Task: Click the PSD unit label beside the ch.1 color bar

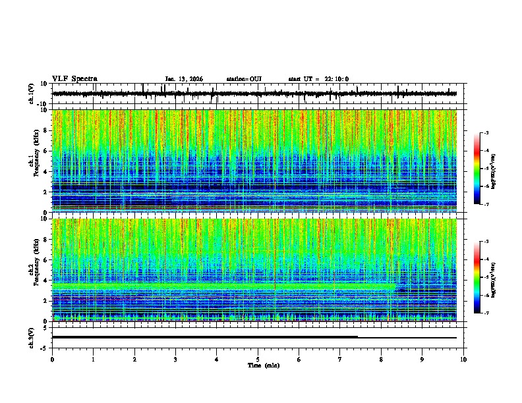Action: (x=494, y=171)
